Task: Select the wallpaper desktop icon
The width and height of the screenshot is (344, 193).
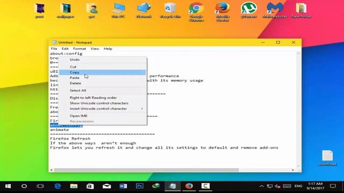Action: tap(65, 11)
